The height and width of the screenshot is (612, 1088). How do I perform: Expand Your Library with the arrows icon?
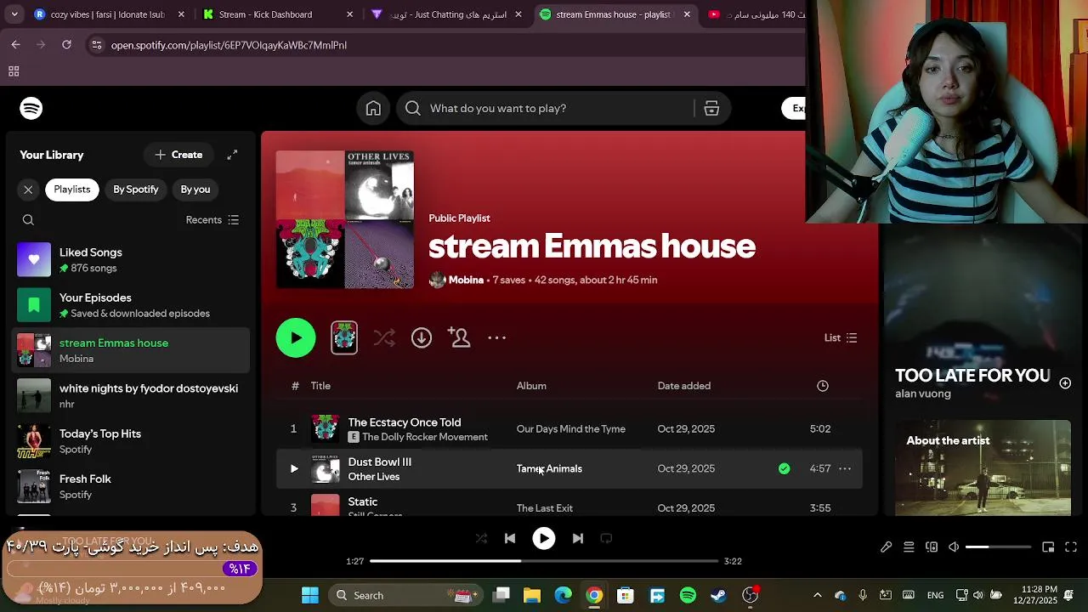[x=232, y=155]
